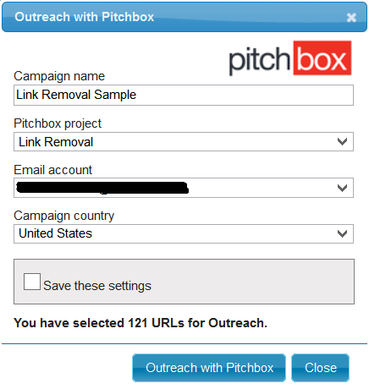Click the Email account chevron arrow
Screen dimensions: 369x389
click(342, 188)
